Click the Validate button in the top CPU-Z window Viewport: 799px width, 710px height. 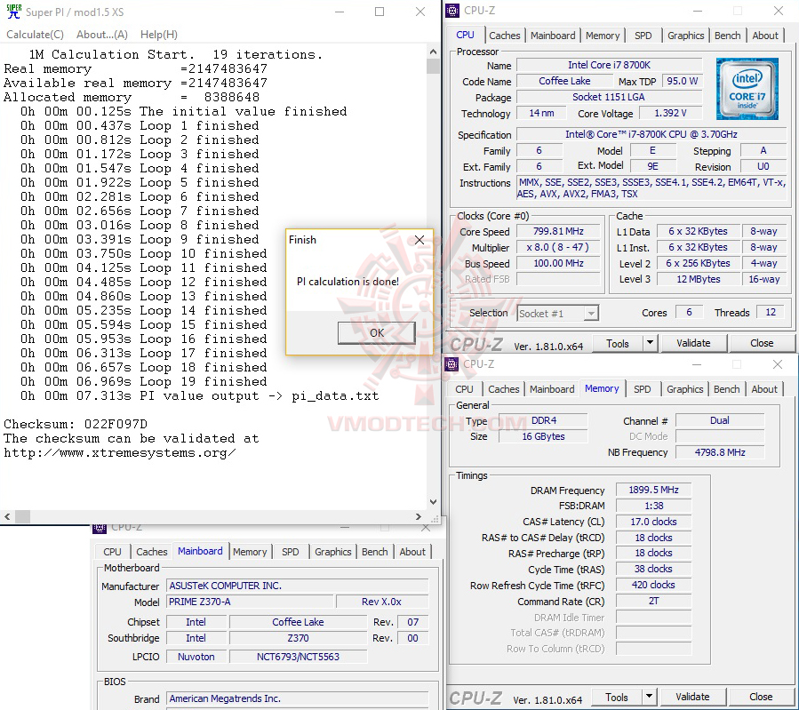point(693,342)
